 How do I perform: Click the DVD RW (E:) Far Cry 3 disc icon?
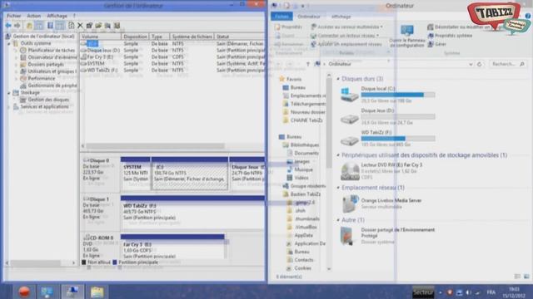(x=350, y=171)
